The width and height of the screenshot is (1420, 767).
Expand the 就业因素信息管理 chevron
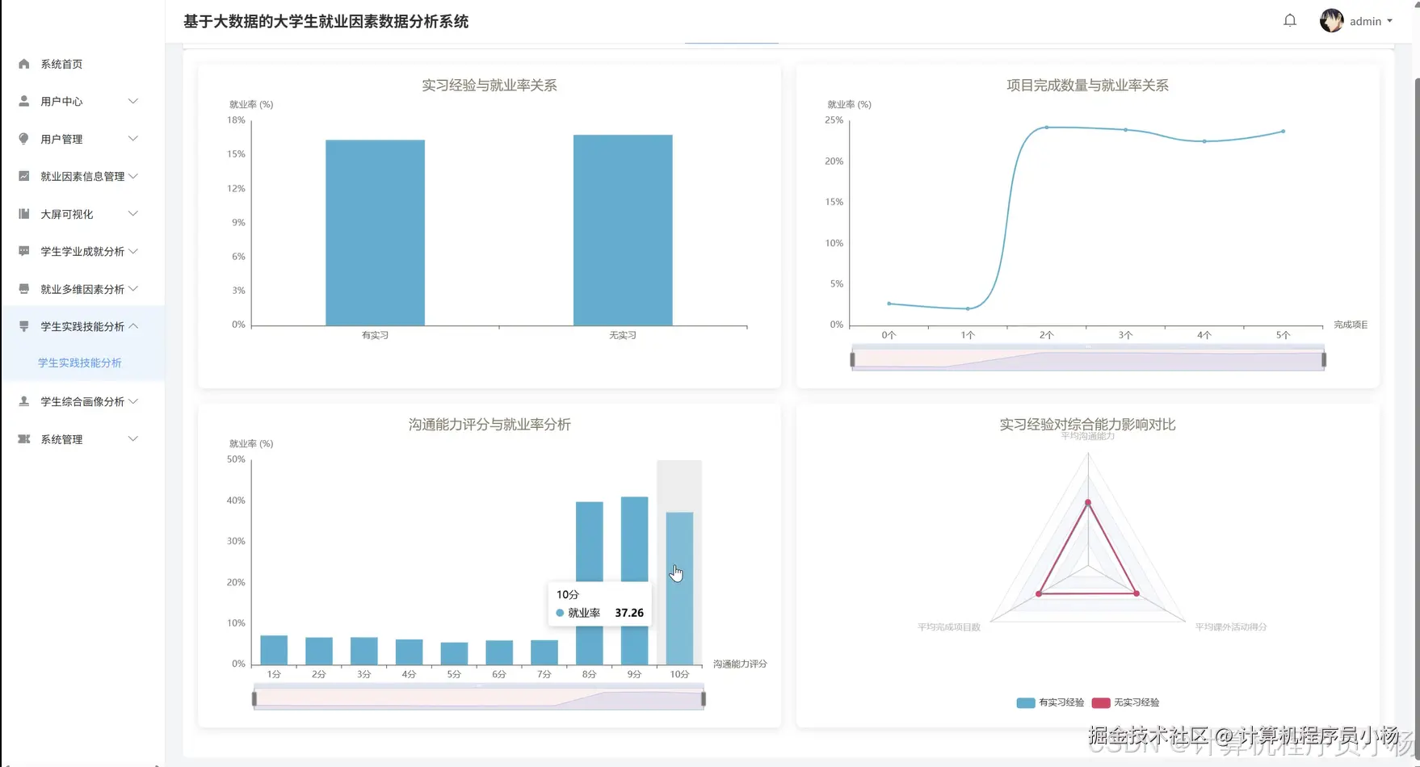coord(133,176)
